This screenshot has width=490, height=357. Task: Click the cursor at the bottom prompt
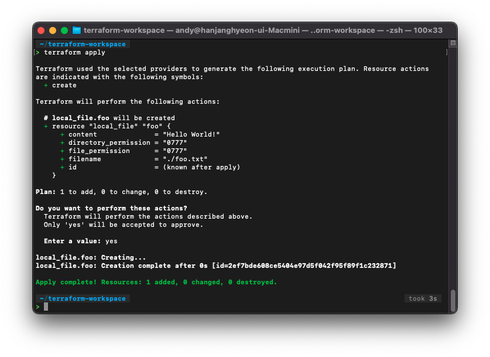pos(46,307)
